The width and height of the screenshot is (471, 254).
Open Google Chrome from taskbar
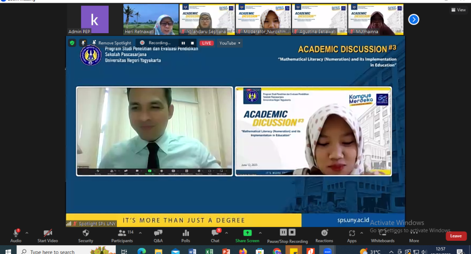pos(277,251)
